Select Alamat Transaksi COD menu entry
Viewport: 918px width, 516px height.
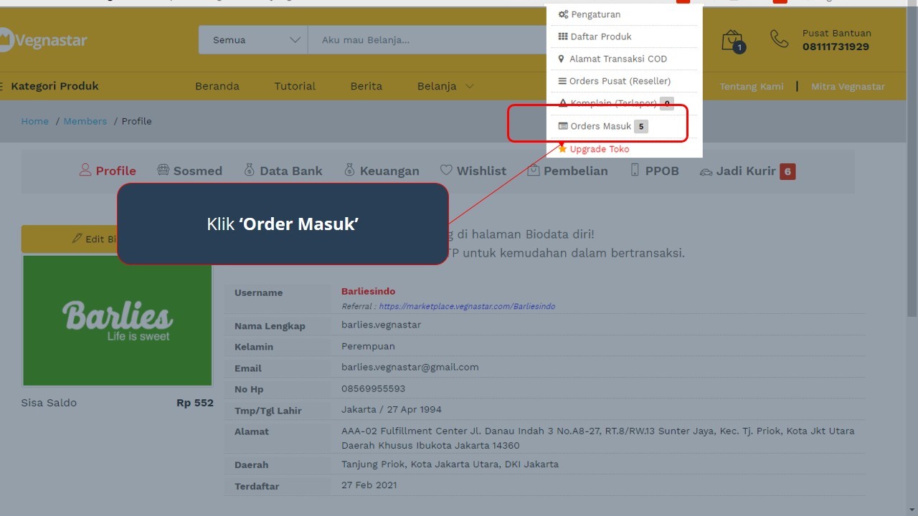coord(617,59)
